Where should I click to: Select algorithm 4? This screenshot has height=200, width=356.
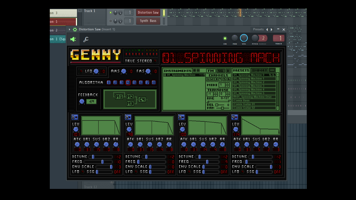pyautogui.click(x=128, y=82)
